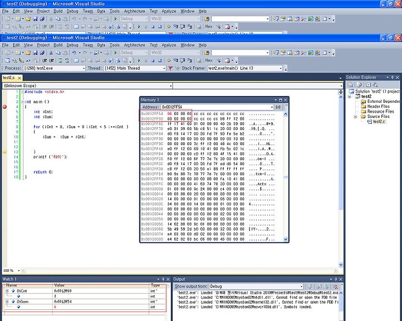This screenshot has width=402, height=321.
Task: Click Toggle Bookmark icon in front text toolbar
Action: click(x=76, y=61)
